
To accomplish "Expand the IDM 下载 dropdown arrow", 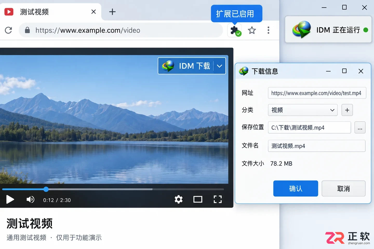I will click(x=219, y=66).
